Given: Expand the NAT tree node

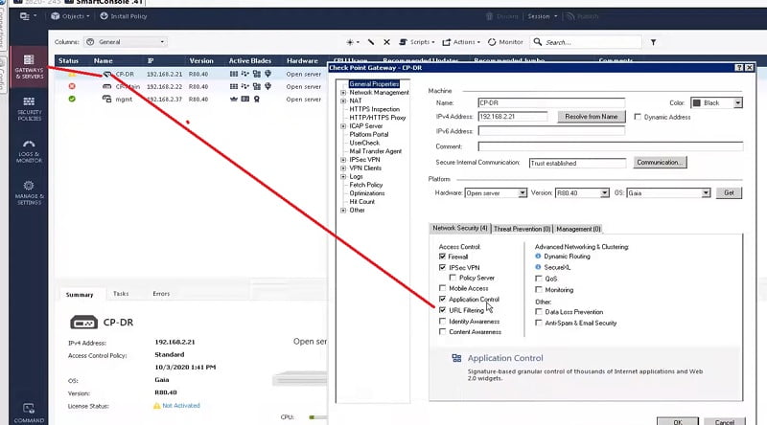Looking at the screenshot, I should pyautogui.click(x=343, y=101).
